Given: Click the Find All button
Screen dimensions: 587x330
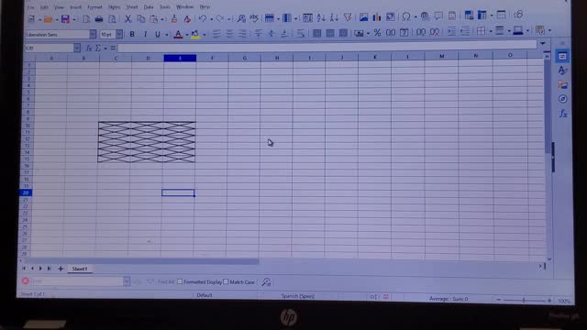Looking at the screenshot, I should (166, 281).
